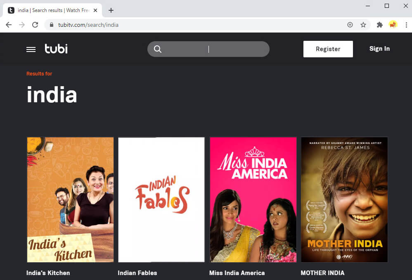
Task: Open Miss India America poster
Action: point(253,200)
